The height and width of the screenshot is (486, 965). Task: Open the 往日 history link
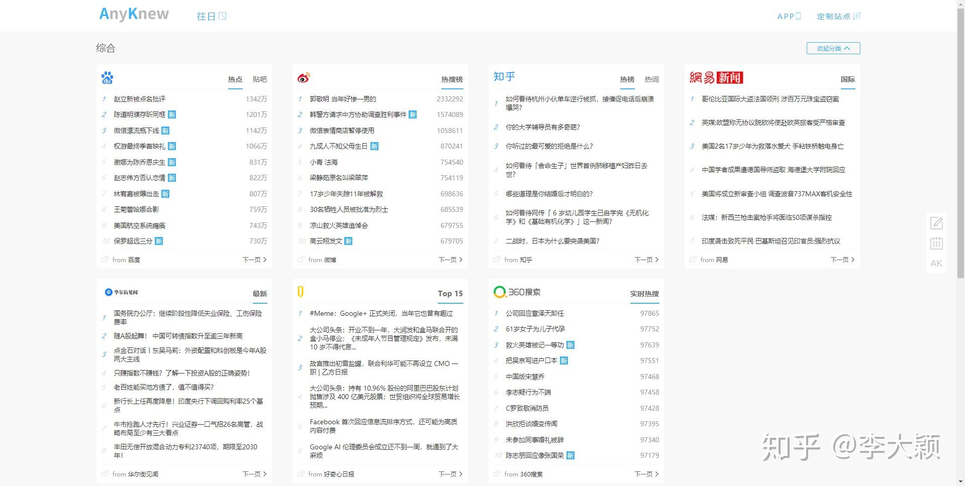click(x=212, y=16)
